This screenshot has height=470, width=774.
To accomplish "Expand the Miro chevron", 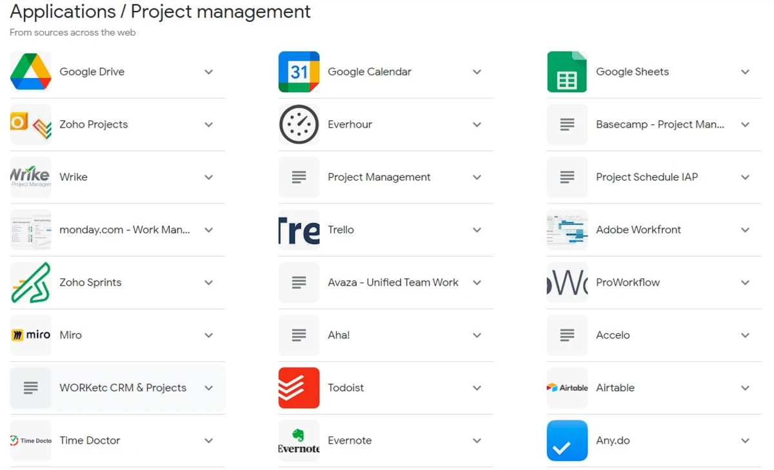I will pyautogui.click(x=208, y=335).
